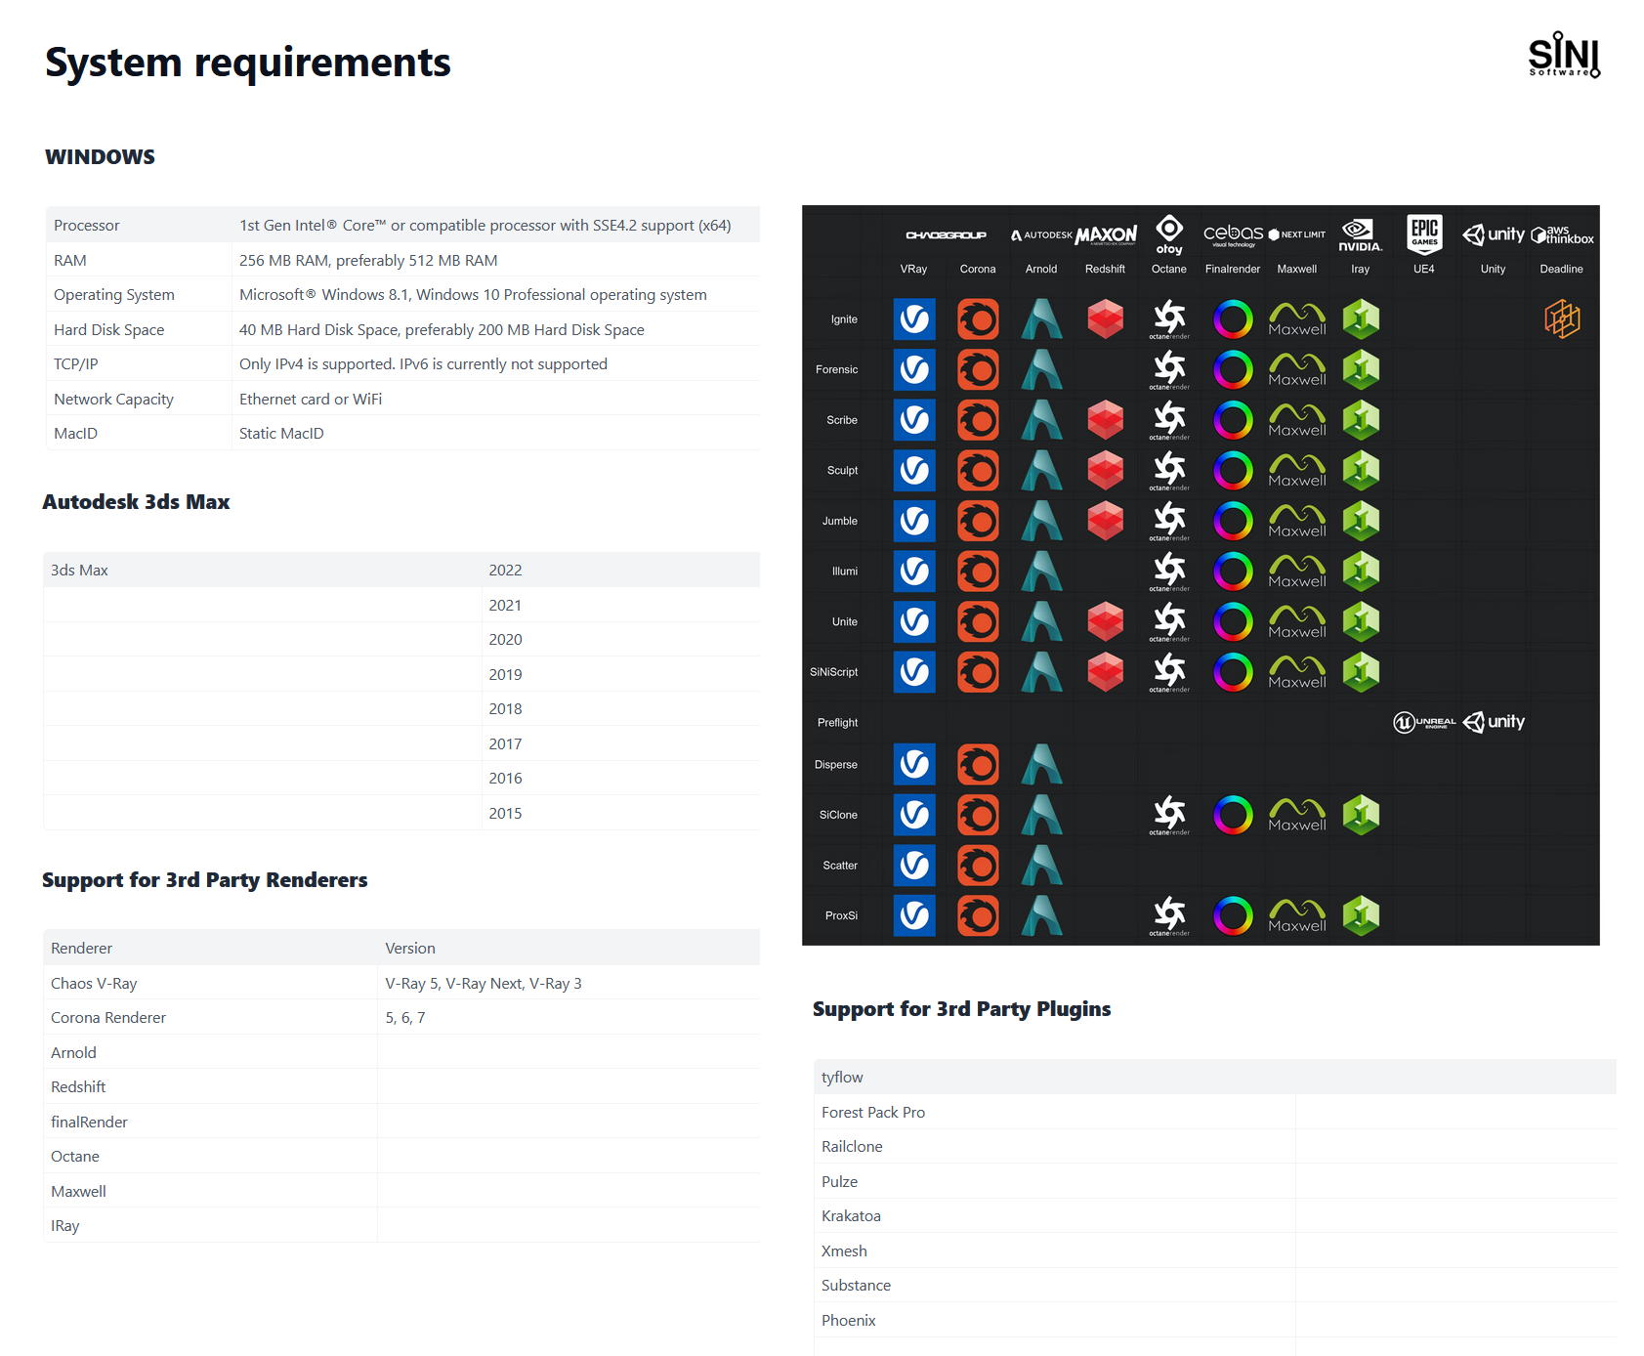Click the Iray icon in Unite row

coord(1361,621)
